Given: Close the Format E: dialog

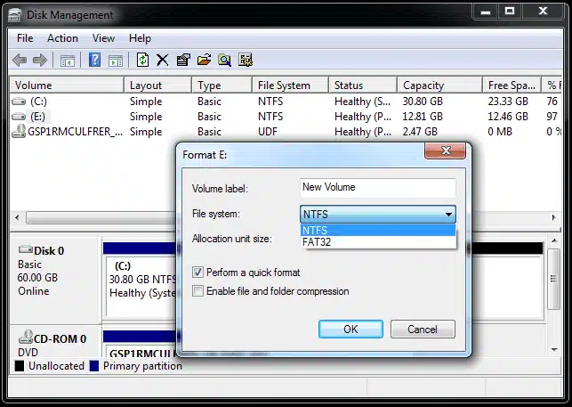Looking at the screenshot, I should (446, 151).
